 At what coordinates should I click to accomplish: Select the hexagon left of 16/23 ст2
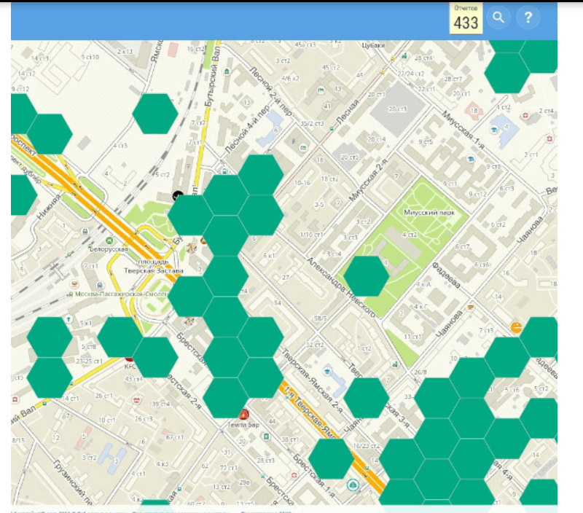tap(331, 459)
